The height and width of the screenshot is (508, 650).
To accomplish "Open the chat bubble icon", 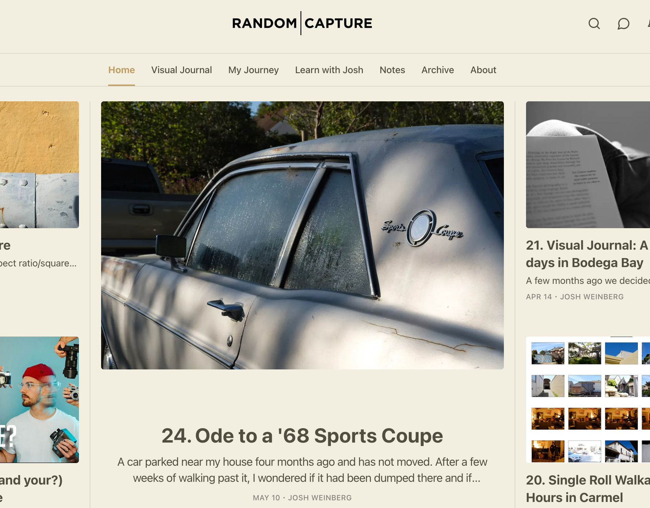I will [x=623, y=23].
